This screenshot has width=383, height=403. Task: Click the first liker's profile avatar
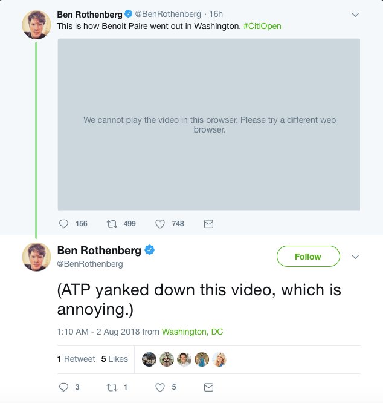(x=149, y=359)
